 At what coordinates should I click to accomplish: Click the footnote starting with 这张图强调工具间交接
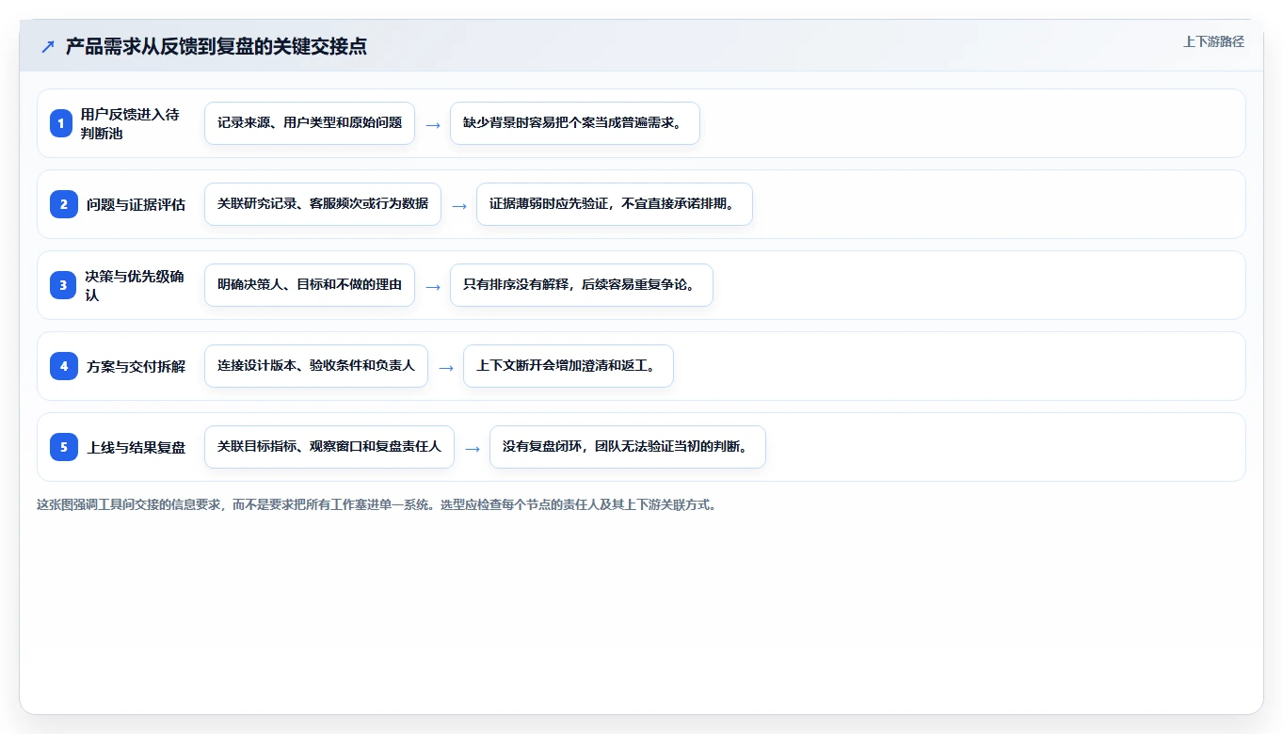click(x=377, y=504)
